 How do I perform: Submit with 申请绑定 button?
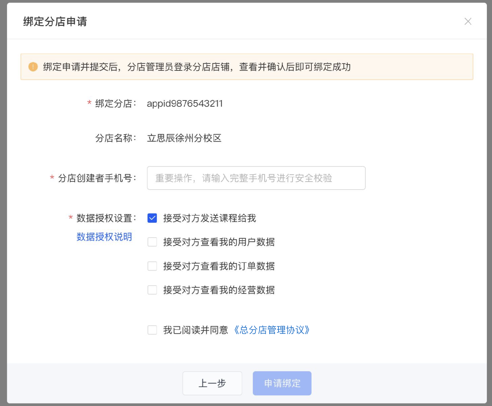(282, 383)
